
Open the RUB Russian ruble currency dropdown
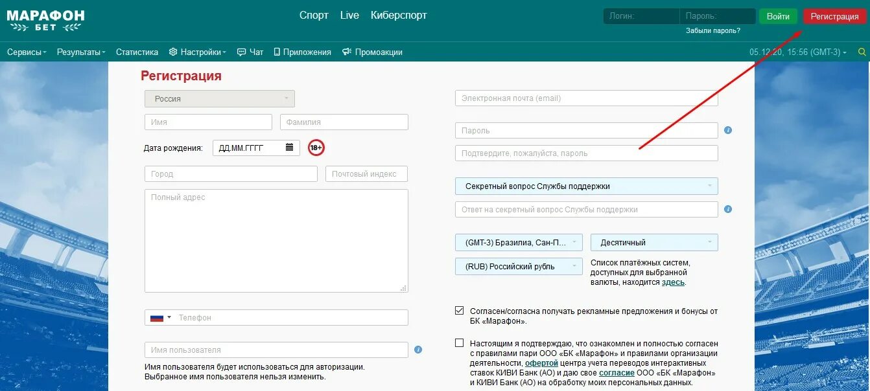coord(519,267)
